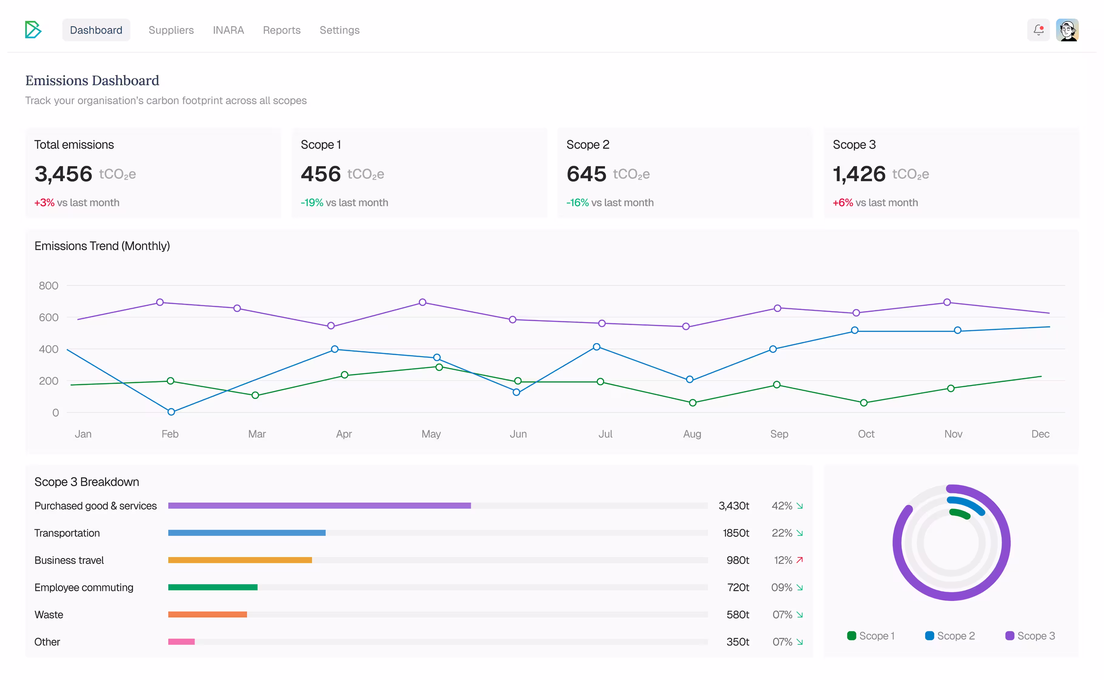This screenshot has width=1104, height=680.
Task: Click the '980t' value
Action: [738, 560]
